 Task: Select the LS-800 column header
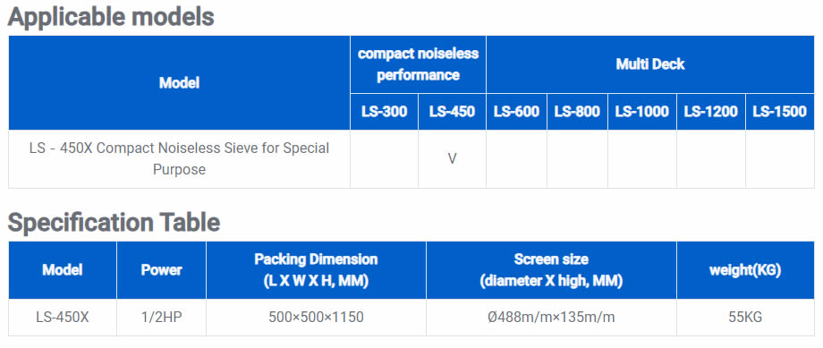[x=577, y=112]
